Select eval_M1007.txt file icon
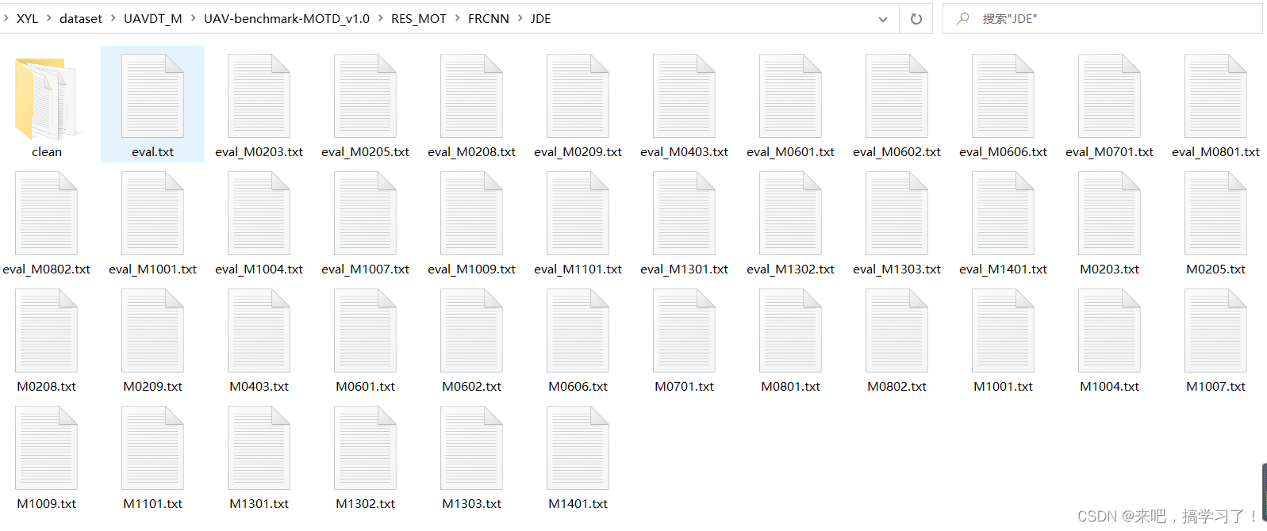Screen dimensions: 1267x531 pos(365,213)
